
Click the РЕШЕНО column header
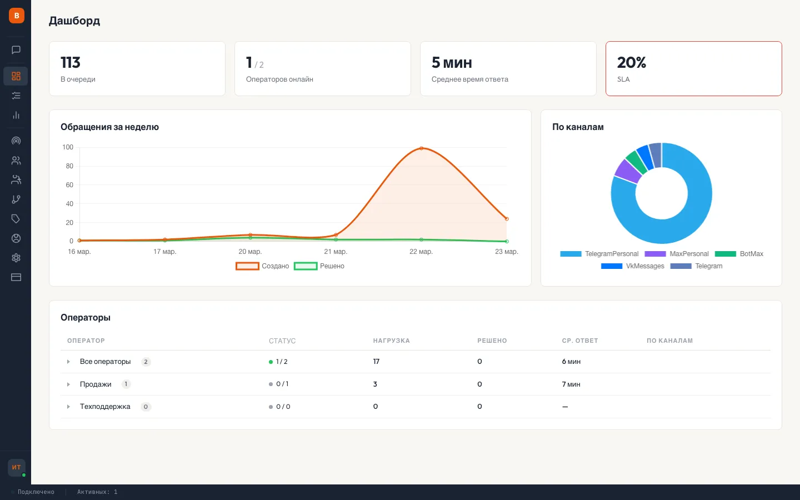coord(492,341)
